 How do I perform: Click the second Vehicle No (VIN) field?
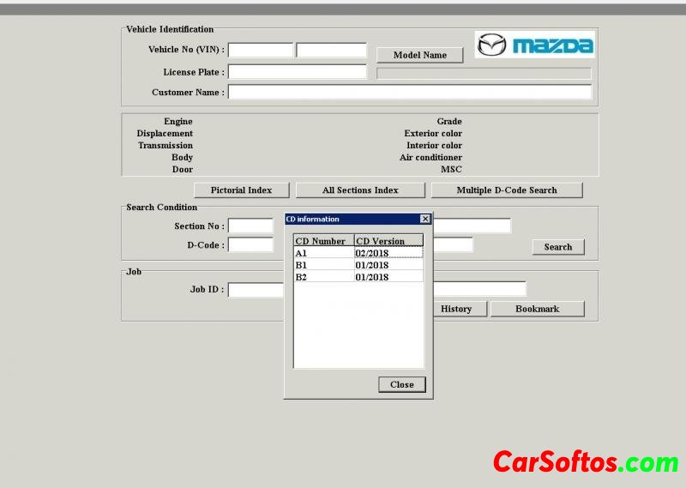click(331, 51)
